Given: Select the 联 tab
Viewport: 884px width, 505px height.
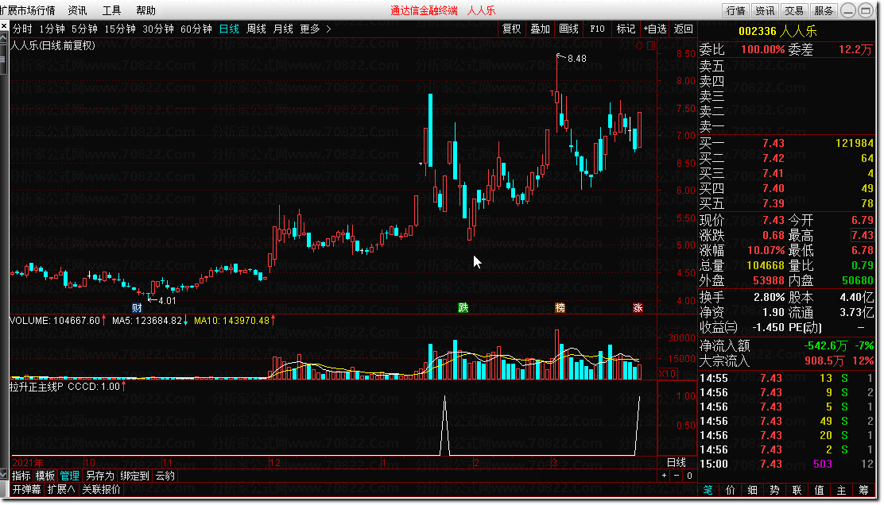Looking at the screenshot, I should click(797, 491).
